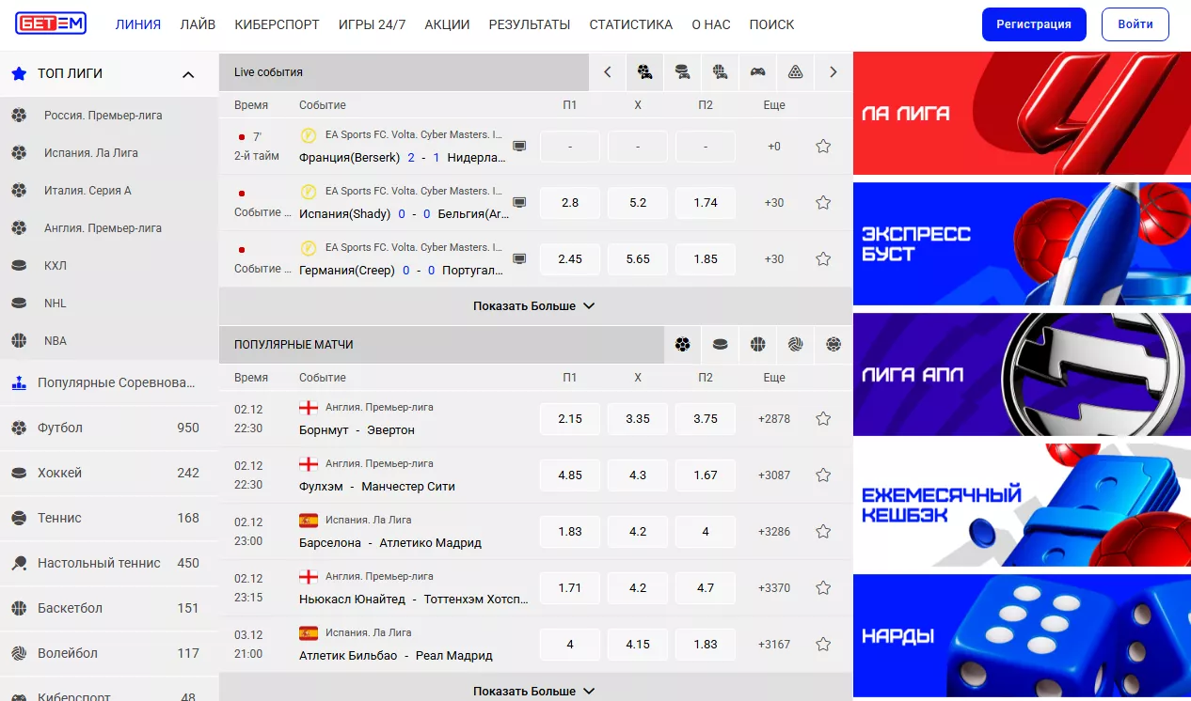Go to the РЕЗУЛЬТАТЫ menu item

(x=529, y=24)
